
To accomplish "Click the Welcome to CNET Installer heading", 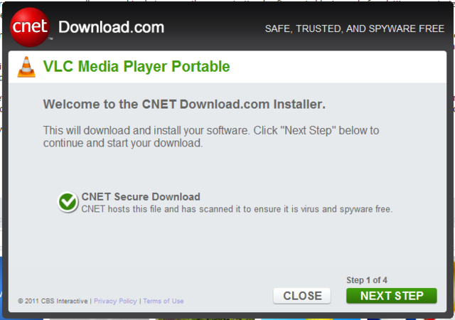I will coord(184,105).
